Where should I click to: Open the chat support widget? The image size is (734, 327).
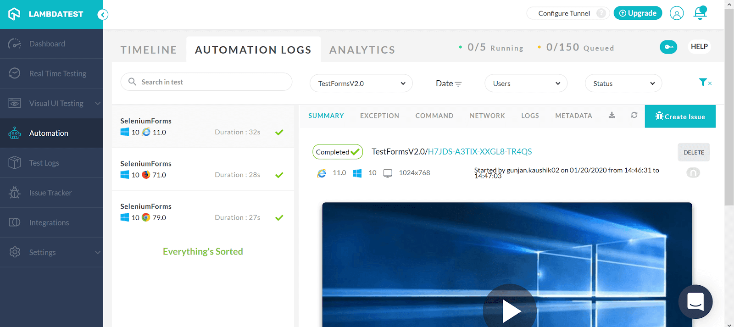coord(695,302)
